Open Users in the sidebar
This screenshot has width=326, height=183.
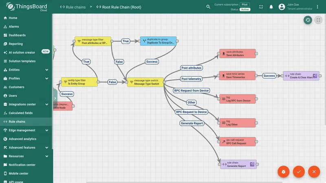(x=26, y=96)
